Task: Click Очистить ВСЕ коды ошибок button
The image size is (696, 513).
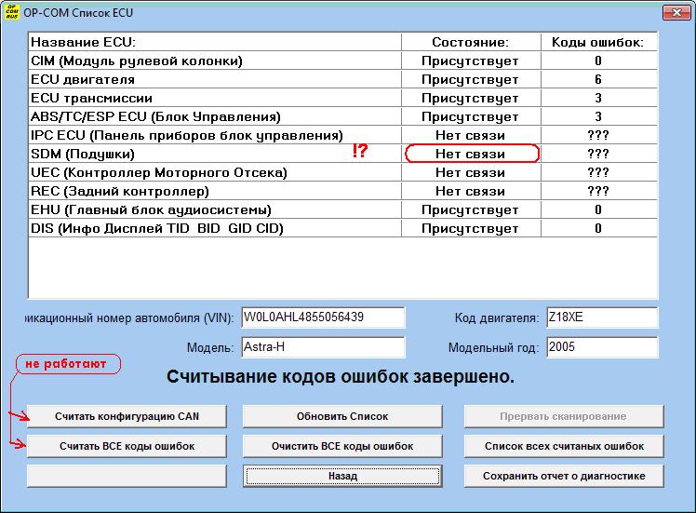Action: click(x=342, y=446)
